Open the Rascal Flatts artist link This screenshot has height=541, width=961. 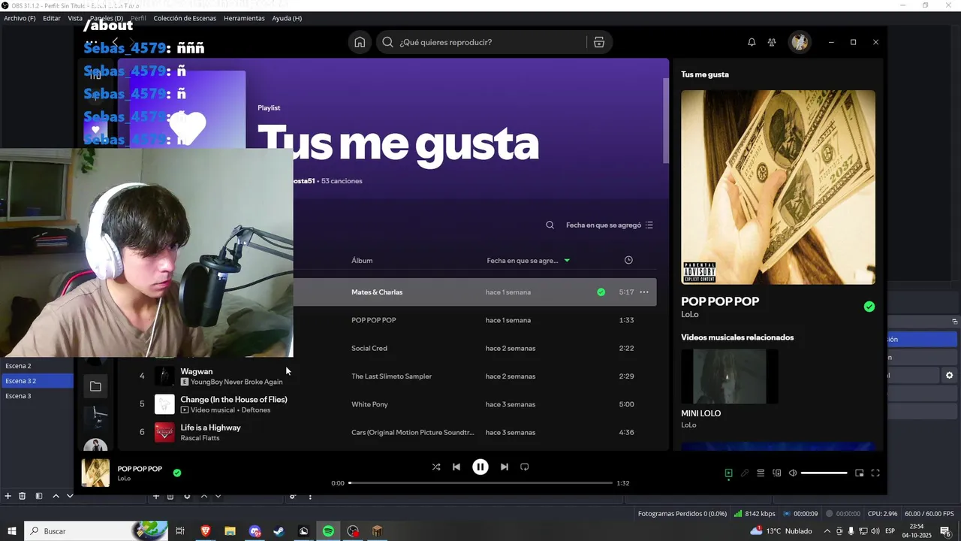200,438
